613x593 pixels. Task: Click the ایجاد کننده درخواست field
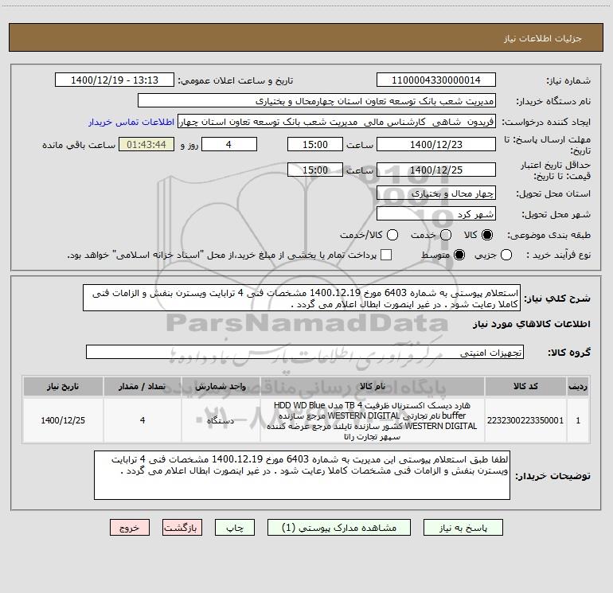click(337, 122)
